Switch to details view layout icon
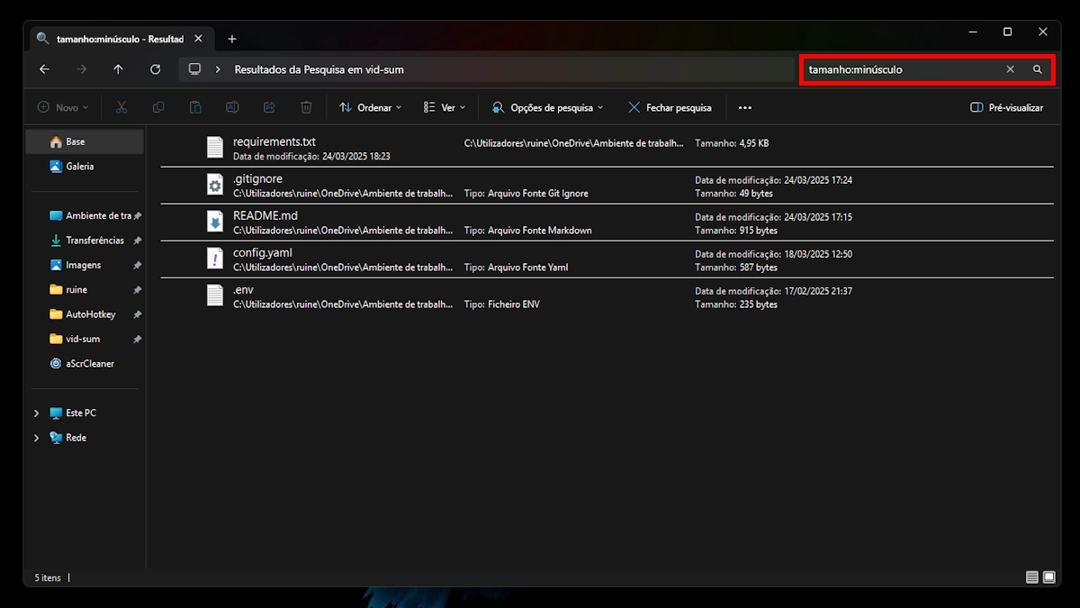The height and width of the screenshot is (608, 1080). point(1031,577)
